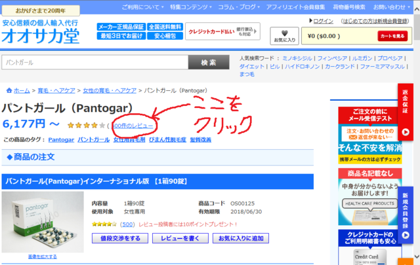Click product code OS00125
Viewport: 420px width, 265px height.
click(242, 203)
